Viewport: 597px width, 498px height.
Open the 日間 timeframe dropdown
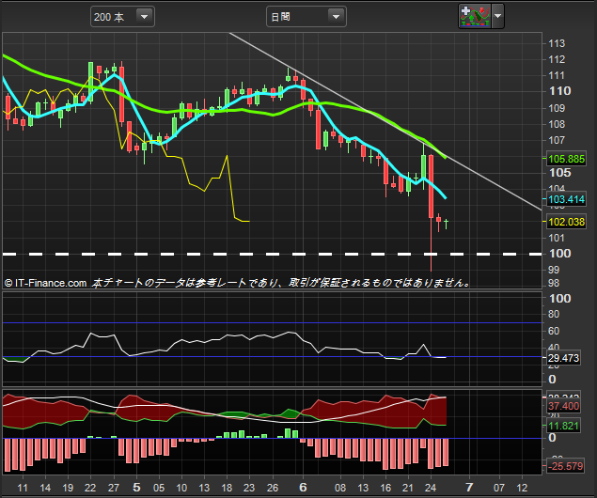click(306, 17)
